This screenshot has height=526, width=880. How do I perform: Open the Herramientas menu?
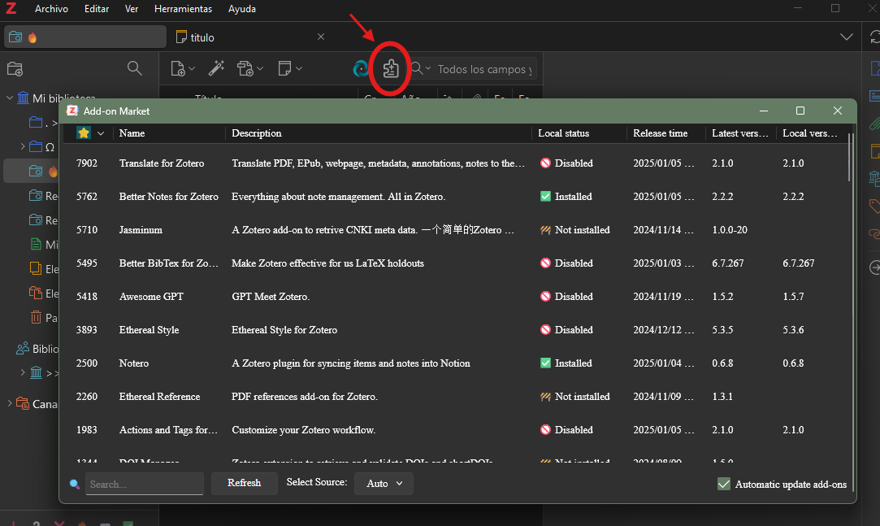pyautogui.click(x=183, y=9)
